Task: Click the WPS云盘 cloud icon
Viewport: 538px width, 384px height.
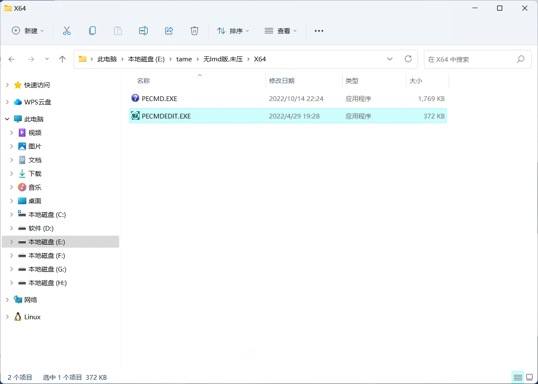Action: point(18,102)
